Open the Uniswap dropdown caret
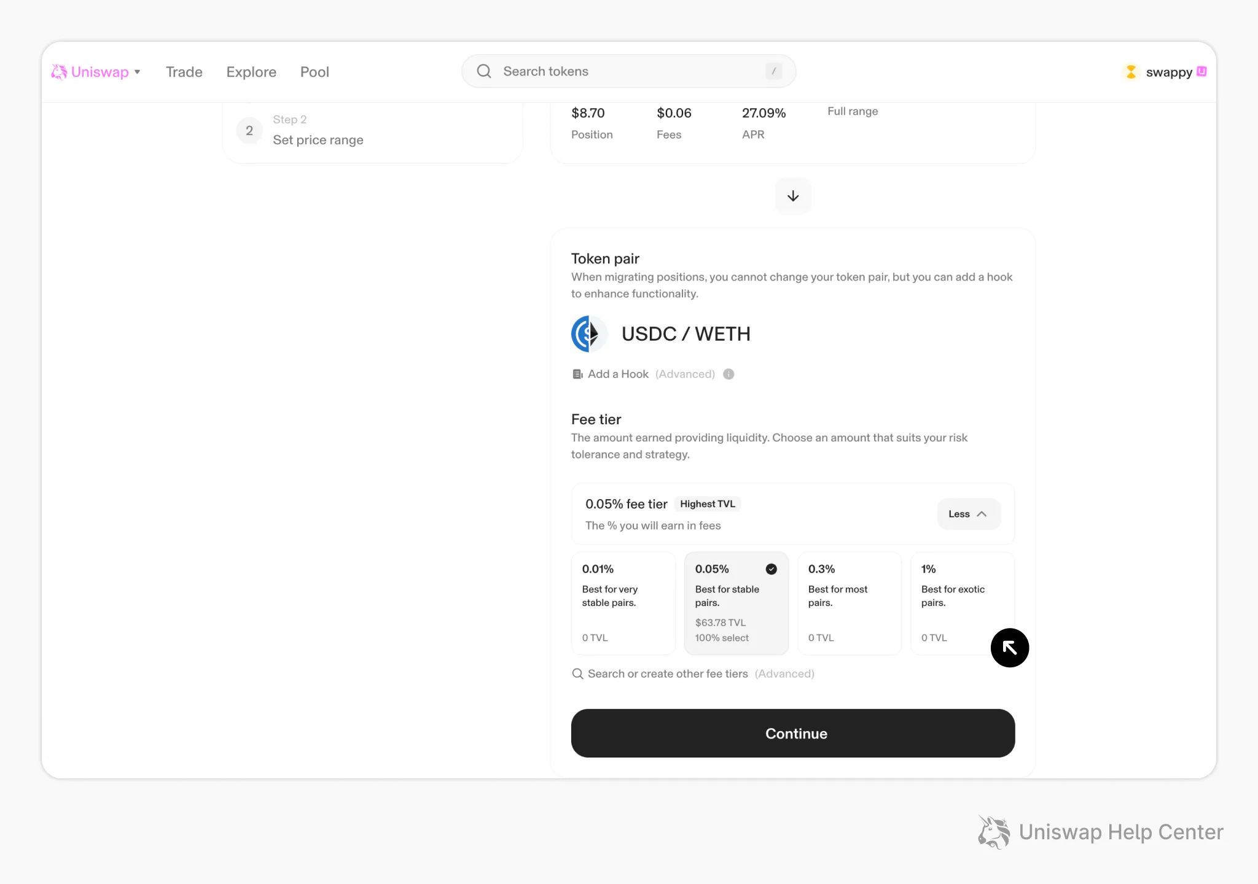This screenshot has width=1258, height=884. coord(138,72)
